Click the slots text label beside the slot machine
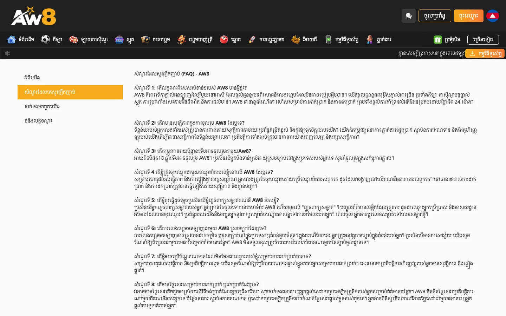This screenshot has width=506, height=316. (130, 40)
